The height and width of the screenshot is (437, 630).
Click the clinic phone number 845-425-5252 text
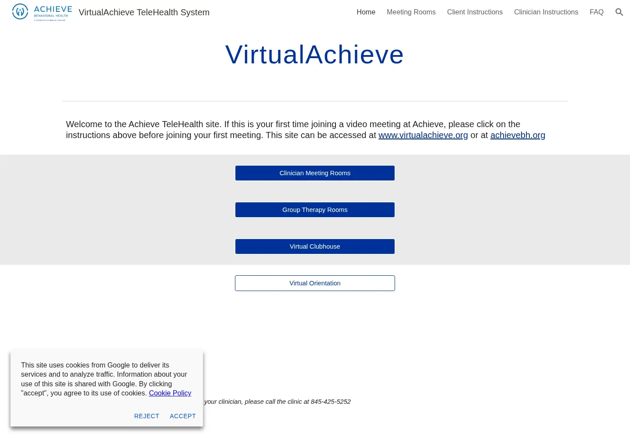point(331,402)
